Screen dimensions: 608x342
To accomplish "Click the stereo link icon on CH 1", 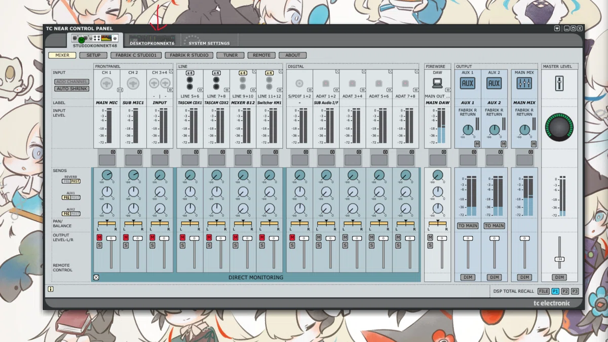I will point(120,90).
